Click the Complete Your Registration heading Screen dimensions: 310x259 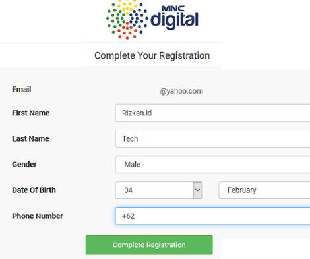(152, 55)
